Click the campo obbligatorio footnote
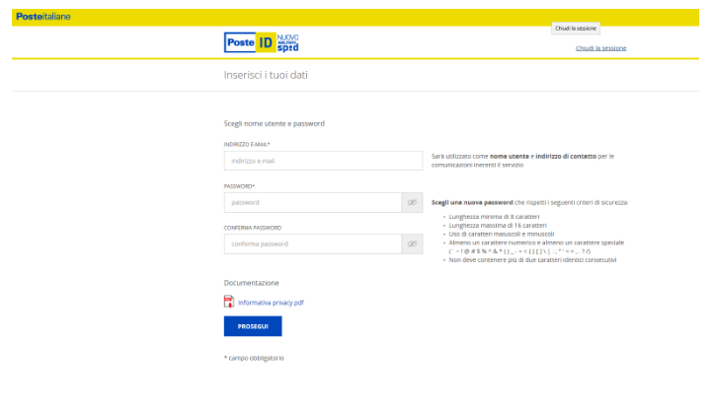Image resolution: width=713 pixels, height=414 pixels. (x=254, y=357)
